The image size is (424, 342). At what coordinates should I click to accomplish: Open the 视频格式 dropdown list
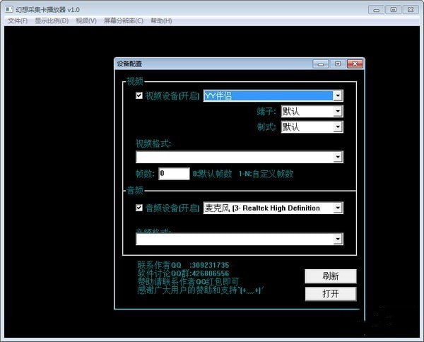pyautogui.click(x=338, y=157)
